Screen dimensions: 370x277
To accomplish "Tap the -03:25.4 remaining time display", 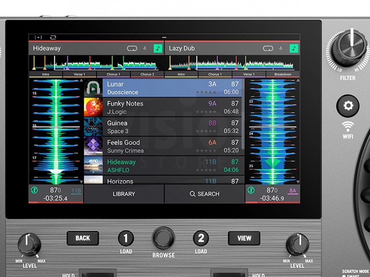I will (x=55, y=198).
